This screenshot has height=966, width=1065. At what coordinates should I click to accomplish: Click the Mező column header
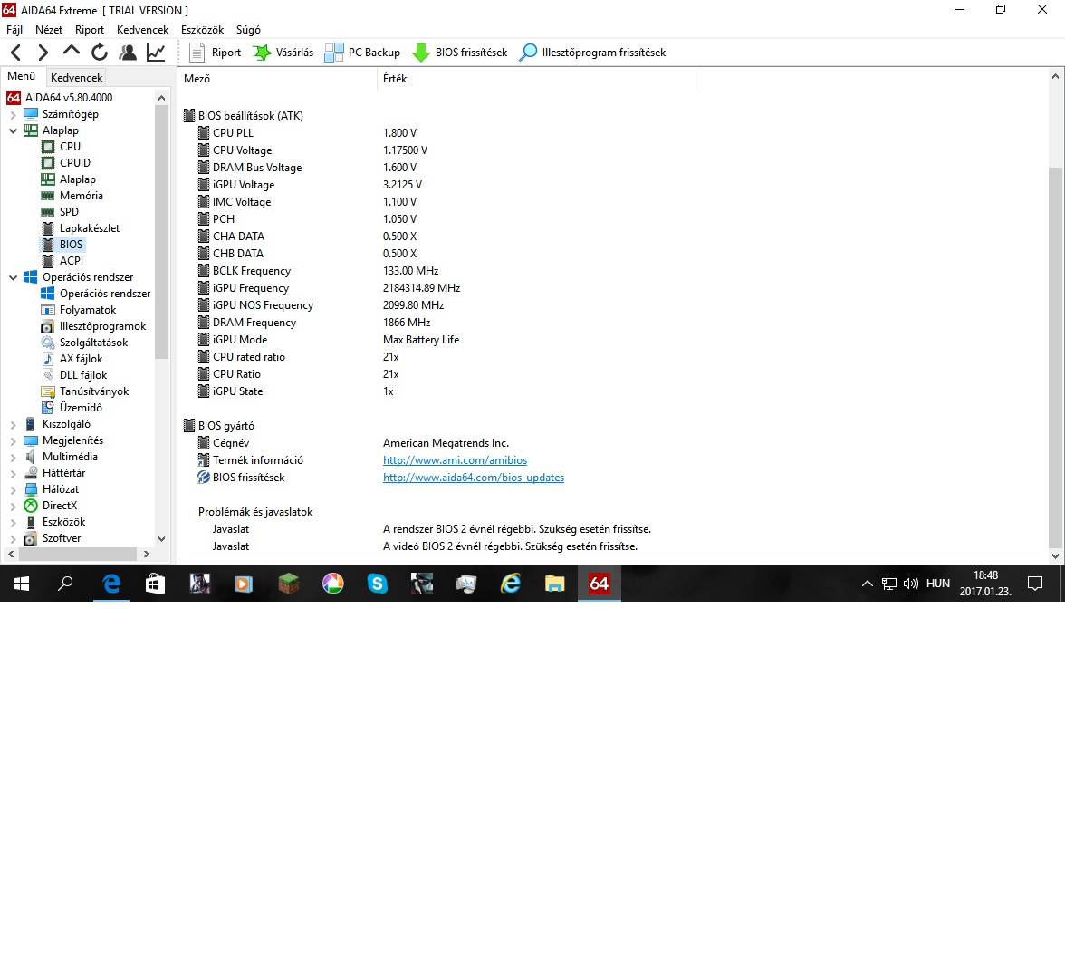coord(277,79)
